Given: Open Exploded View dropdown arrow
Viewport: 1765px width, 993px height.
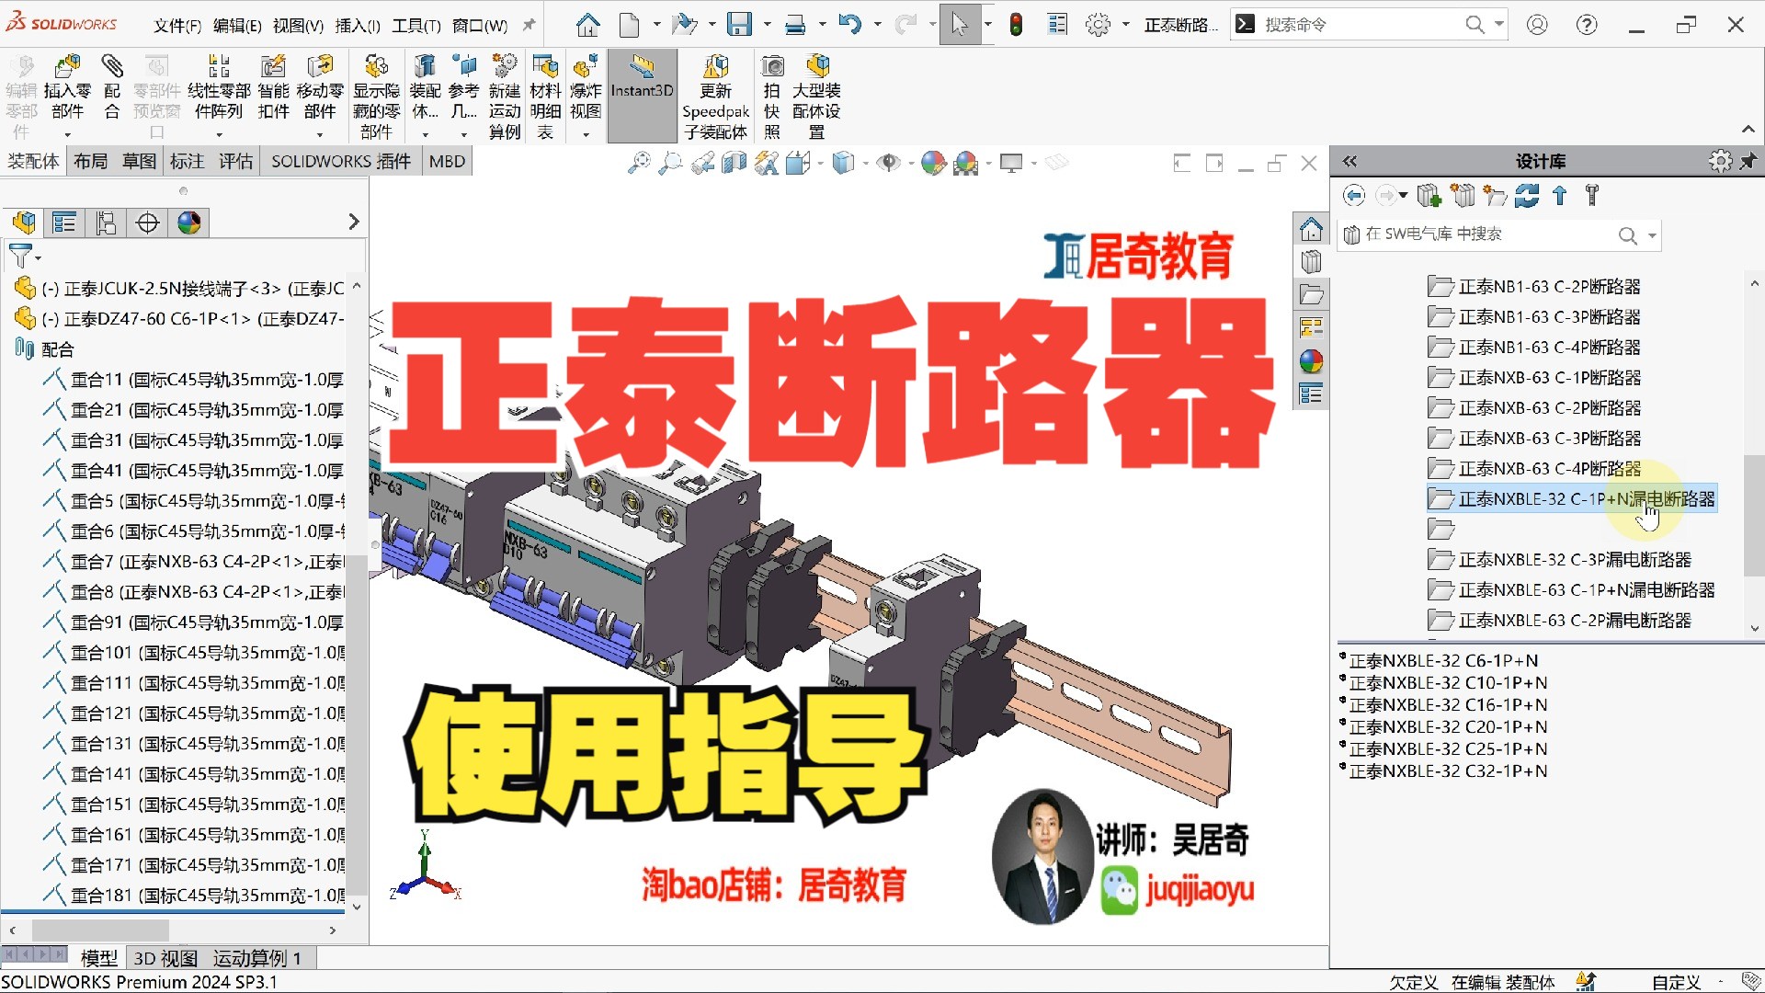Looking at the screenshot, I should pos(586,134).
